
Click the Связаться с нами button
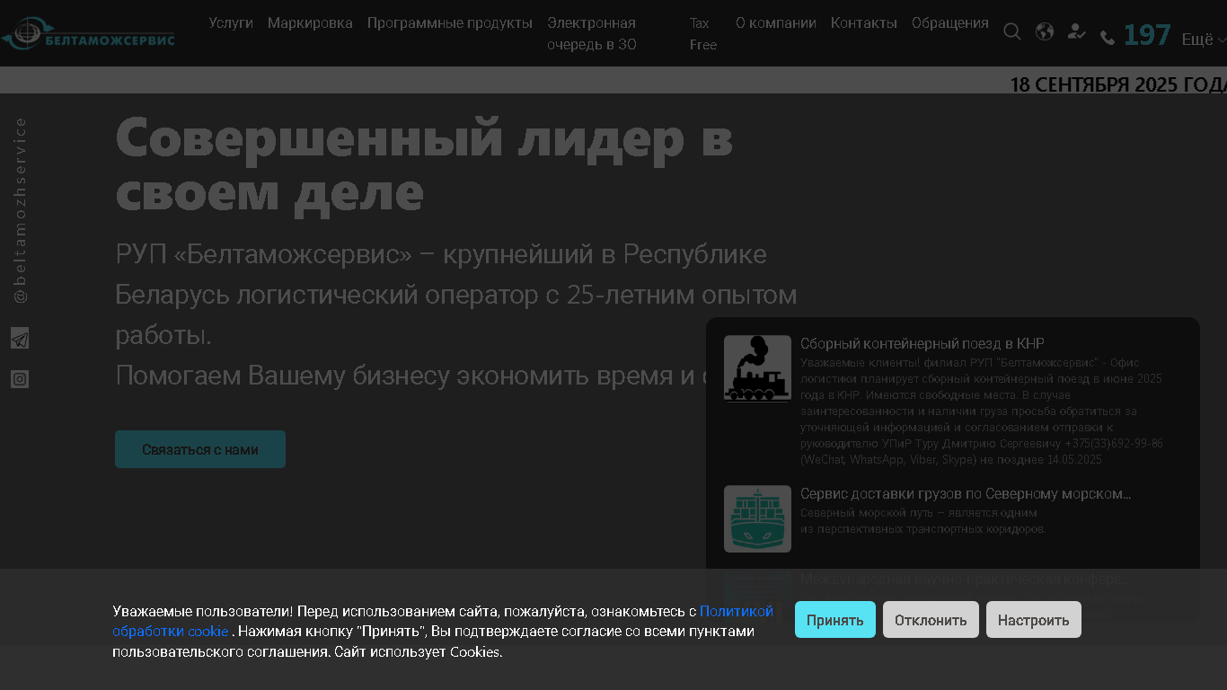(x=200, y=449)
